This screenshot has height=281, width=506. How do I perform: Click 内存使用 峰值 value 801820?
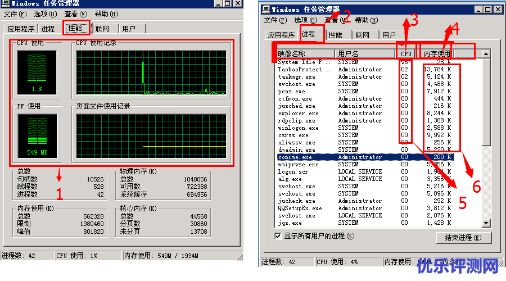point(93,232)
